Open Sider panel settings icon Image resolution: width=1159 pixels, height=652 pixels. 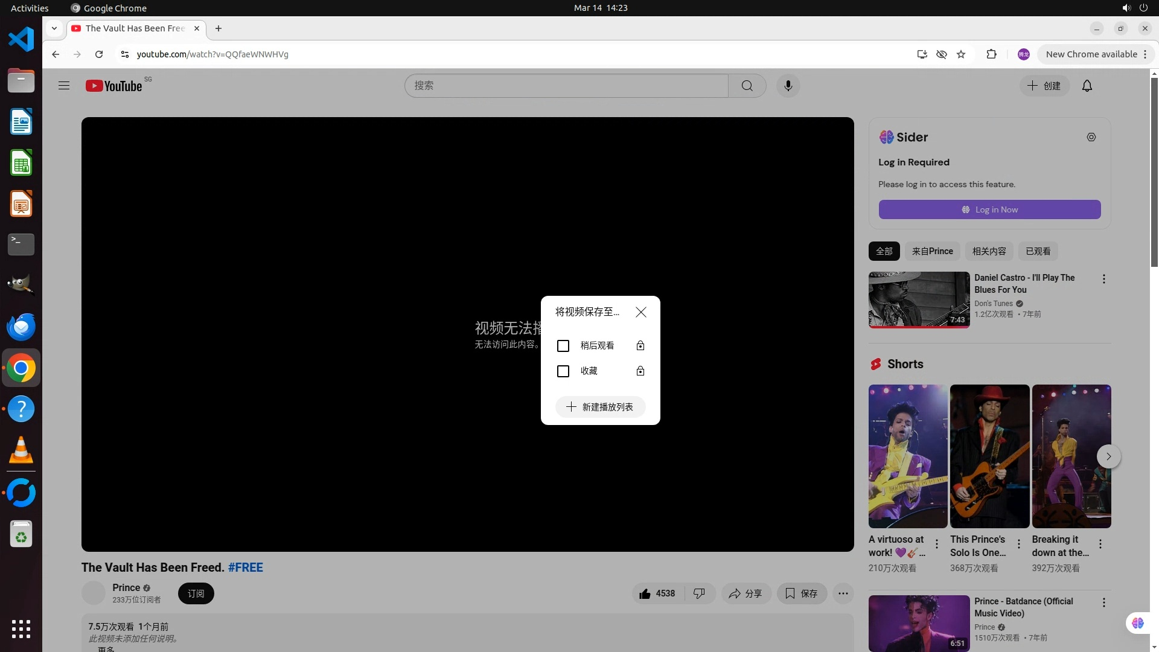(x=1091, y=137)
